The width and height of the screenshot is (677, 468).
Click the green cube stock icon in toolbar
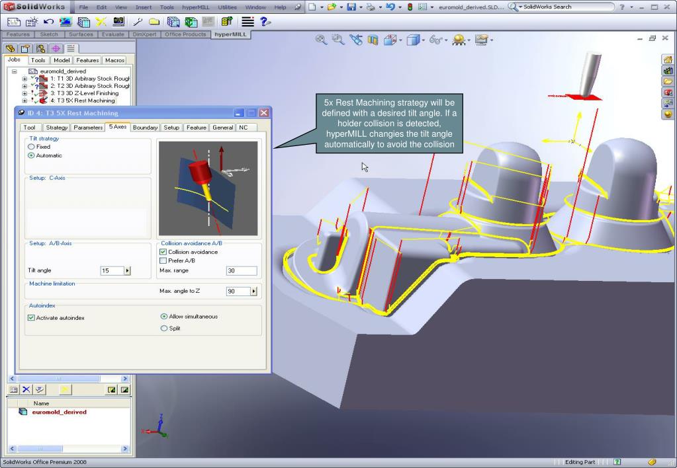point(191,22)
